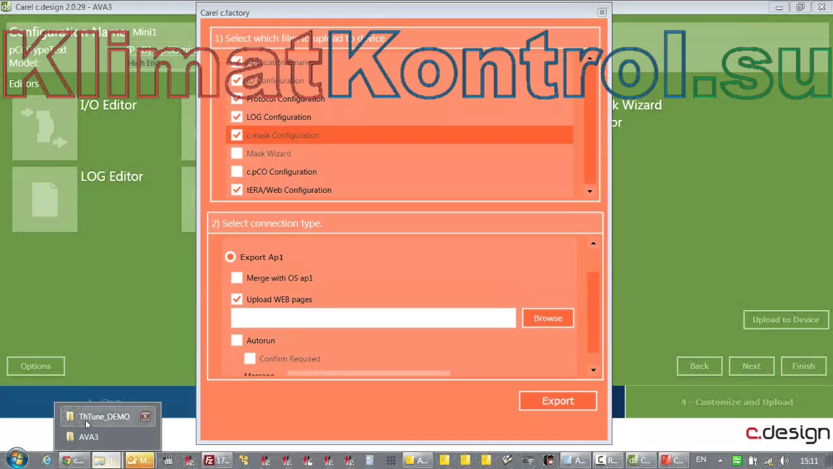Screen dimensions: 833x469
Task: Click Options button in c.design window
Action: [36, 366]
